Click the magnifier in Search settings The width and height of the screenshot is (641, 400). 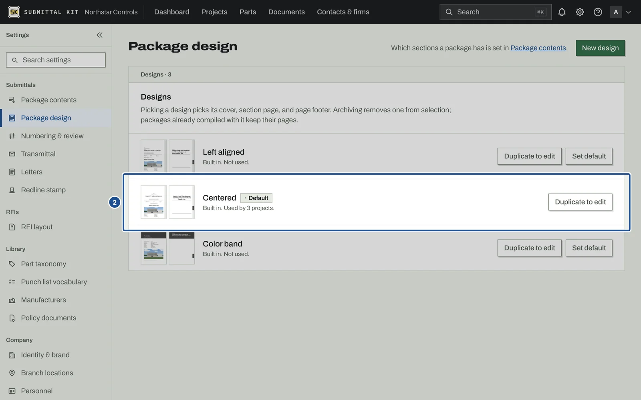tap(15, 60)
